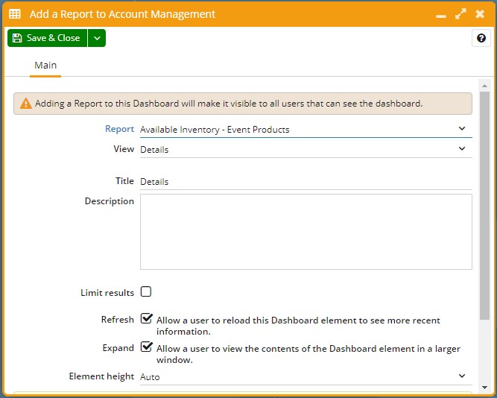The width and height of the screenshot is (497, 398).
Task: Click the warning triangle icon in banner
Action: (25, 104)
